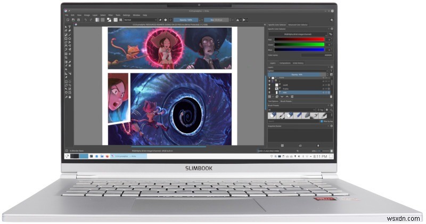Screen dimensions: 426x224
Task: Adjust the Red color channel slider
Action: tap(299, 39)
